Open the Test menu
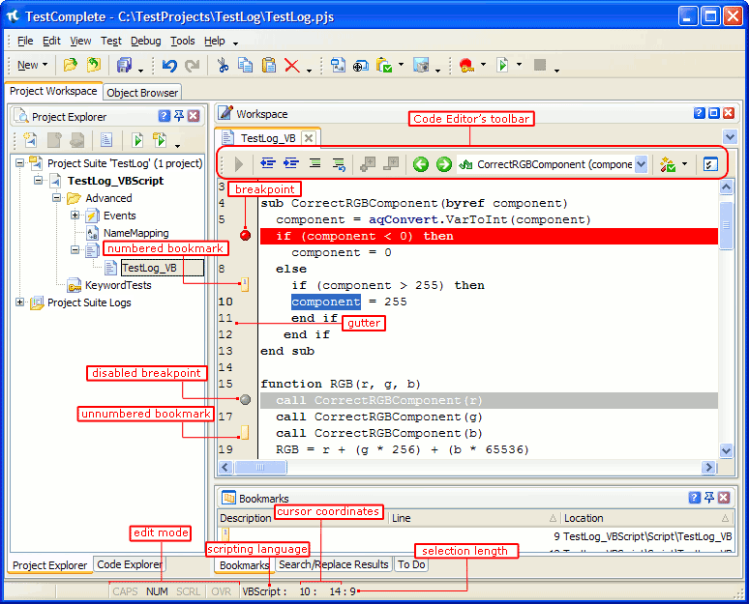Screen dimensions: 749x604 pos(111,41)
